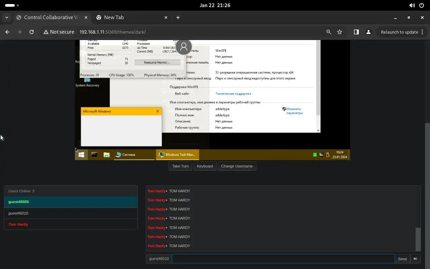Send the chat message

pos(402,259)
